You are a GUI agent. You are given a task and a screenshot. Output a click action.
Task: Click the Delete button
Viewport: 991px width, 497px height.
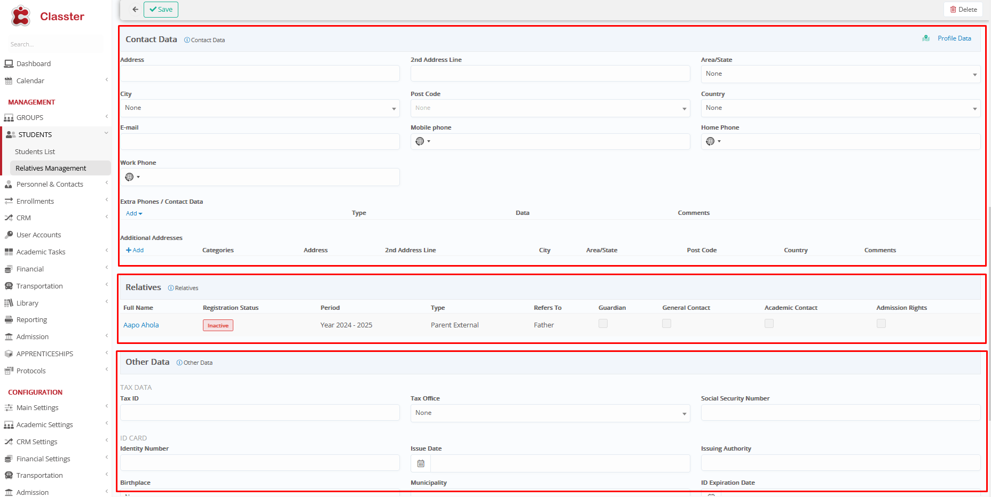(x=963, y=10)
